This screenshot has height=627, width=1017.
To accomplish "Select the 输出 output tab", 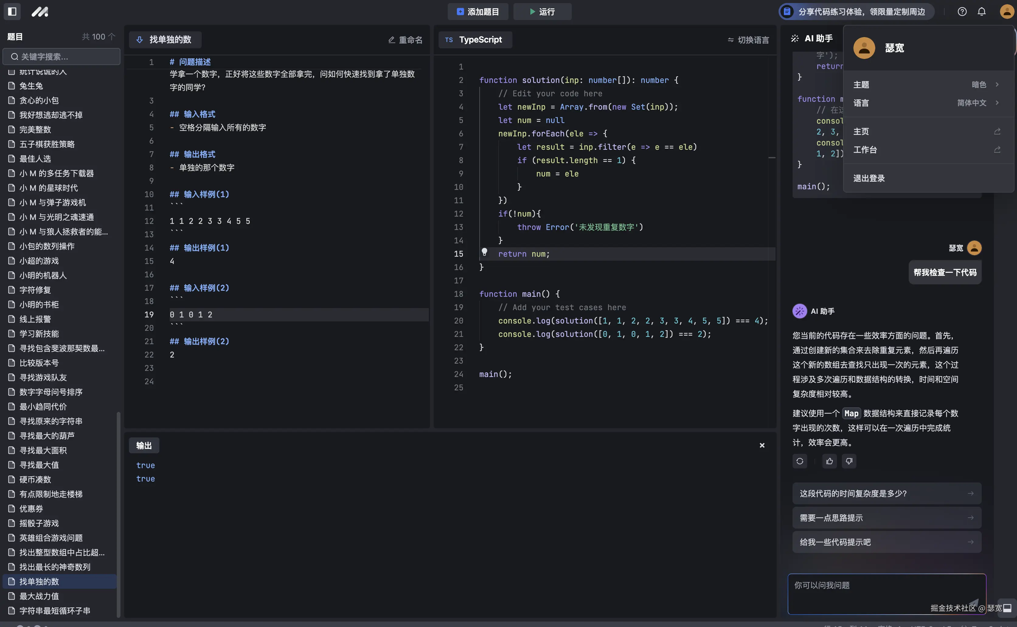I will point(144,445).
